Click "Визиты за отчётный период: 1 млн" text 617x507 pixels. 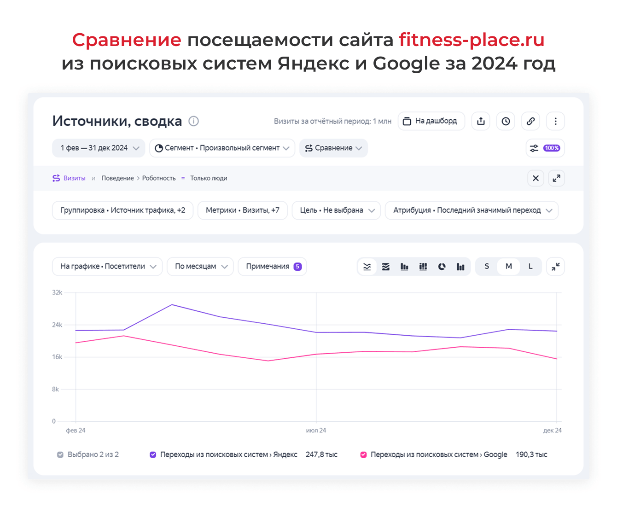point(332,122)
